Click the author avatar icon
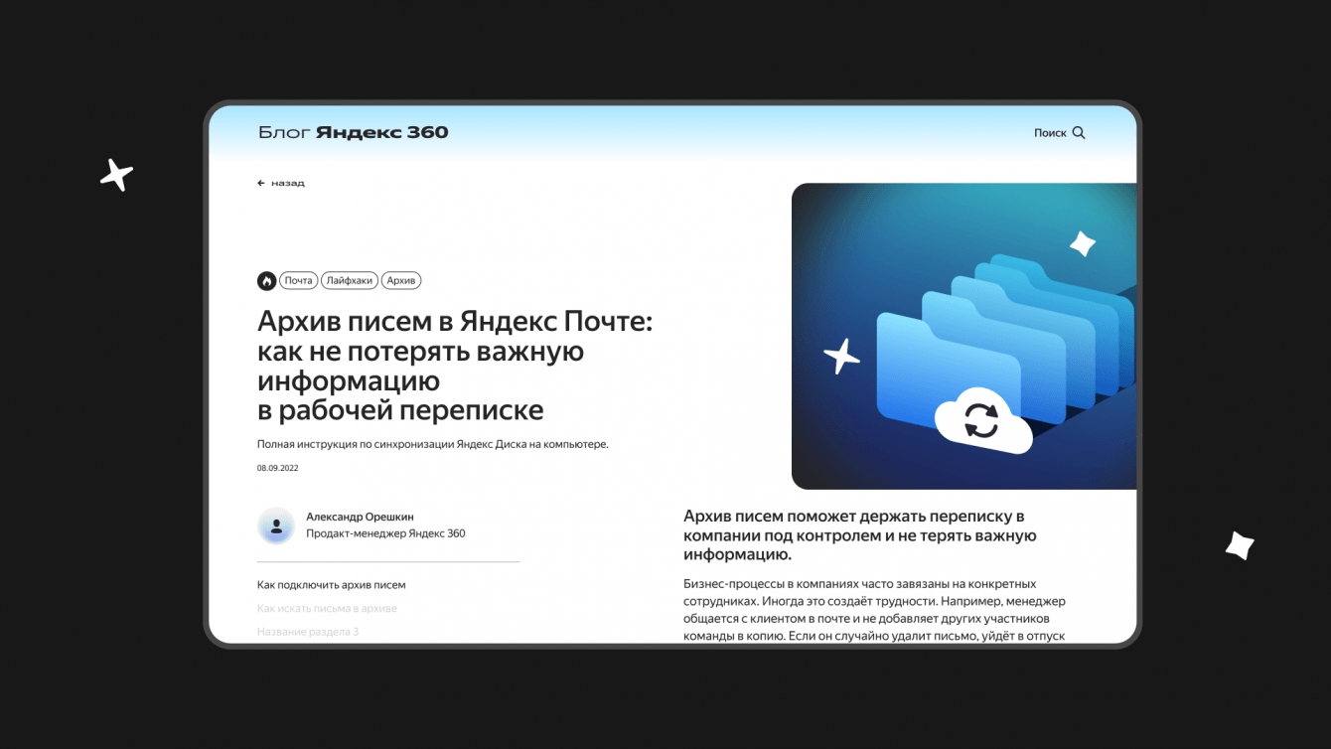The width and height of the screenshot is (1331, 749). (276, 525)
